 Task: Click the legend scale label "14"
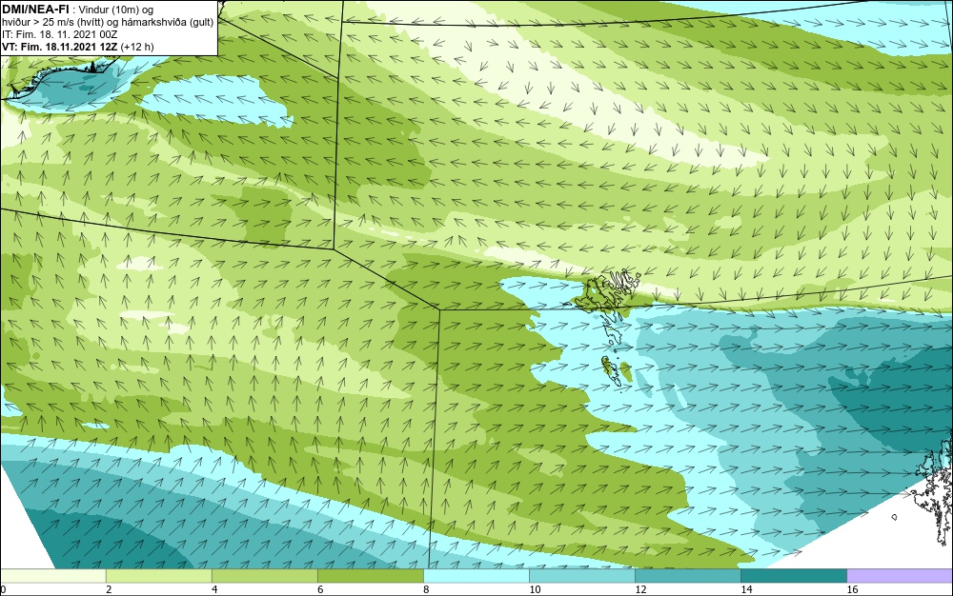(x=746, y=589)
